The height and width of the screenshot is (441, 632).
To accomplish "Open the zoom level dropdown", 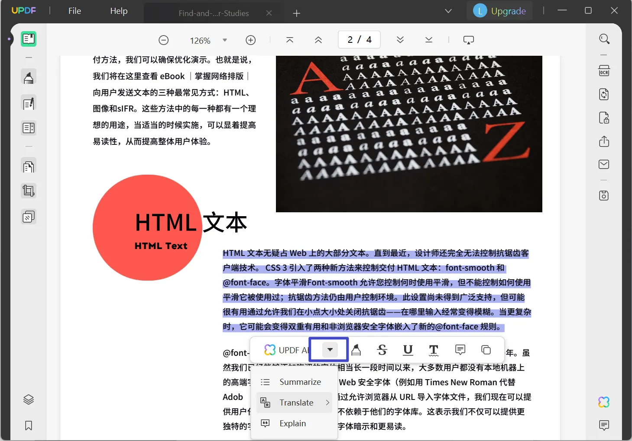I will tap(224, 40).
